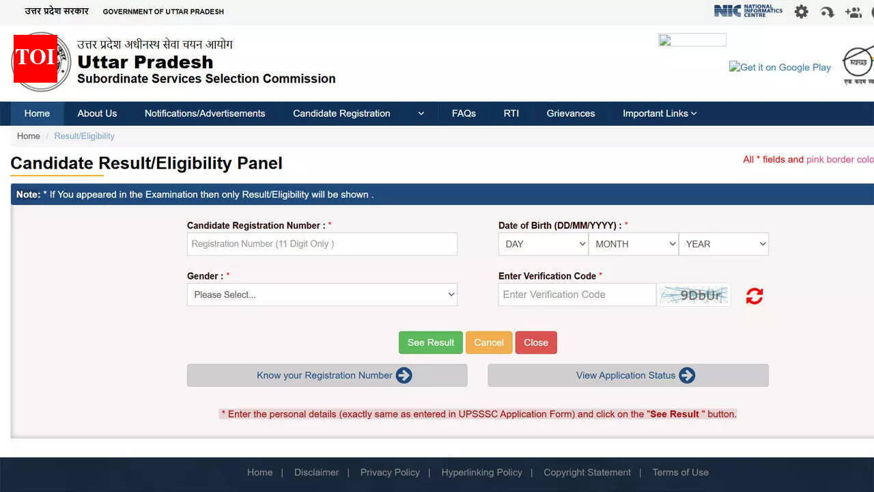
Task: Select the add-users icon in the top bar
Action: 853,12
